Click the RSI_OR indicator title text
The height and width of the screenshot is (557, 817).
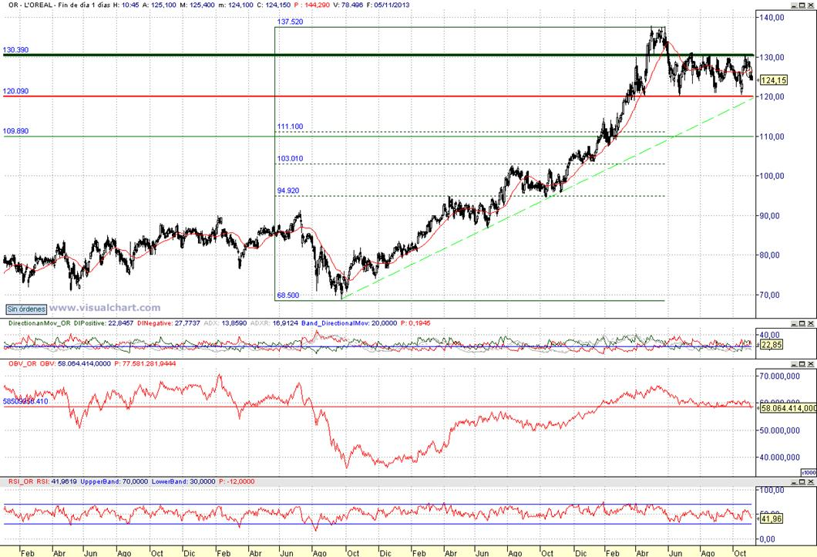pos(22,482)
